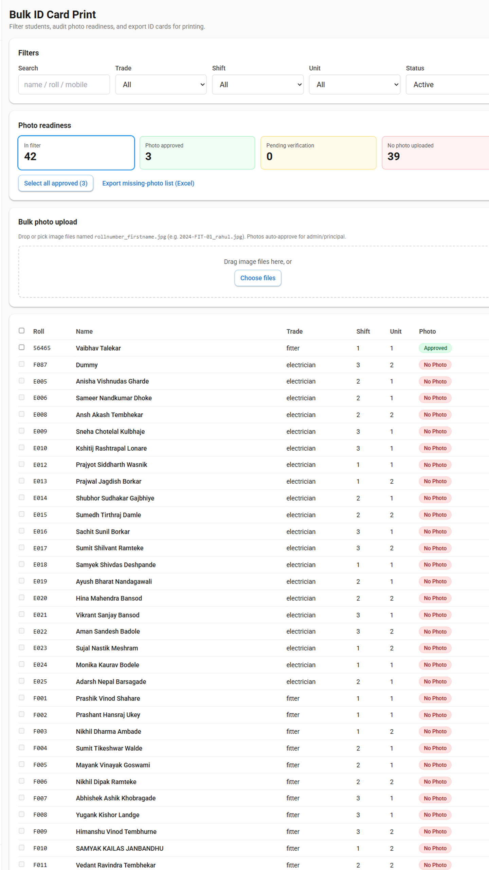Click the name Yugank Kishor Landge
Viewport: 489px width, 870px height.
click(107, 815)
